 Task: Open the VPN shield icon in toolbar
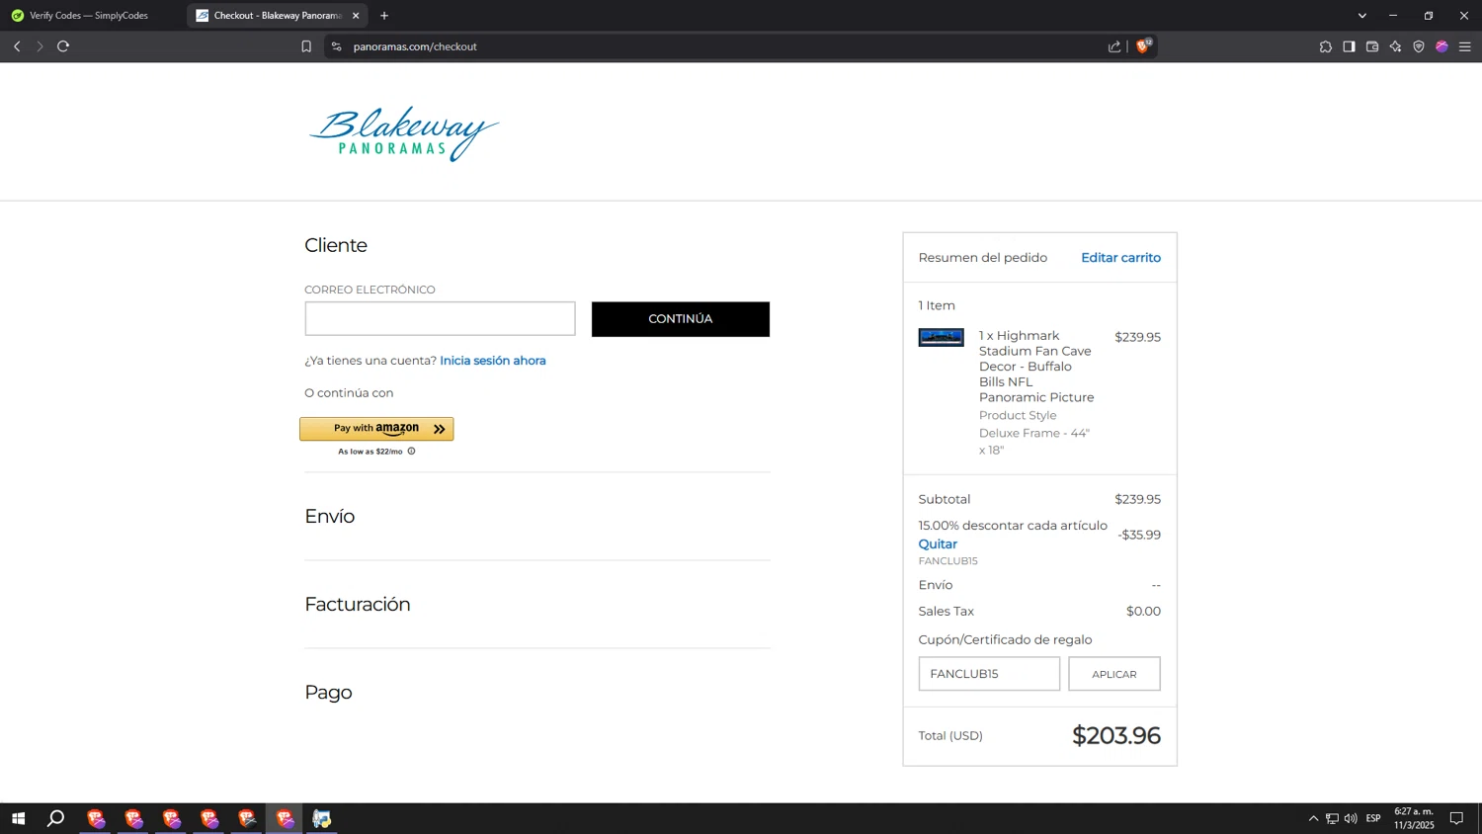click(x=1419, y=46)
